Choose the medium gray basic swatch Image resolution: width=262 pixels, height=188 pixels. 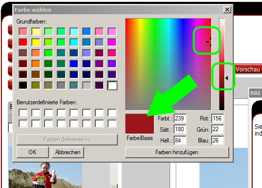pos(61,85)
